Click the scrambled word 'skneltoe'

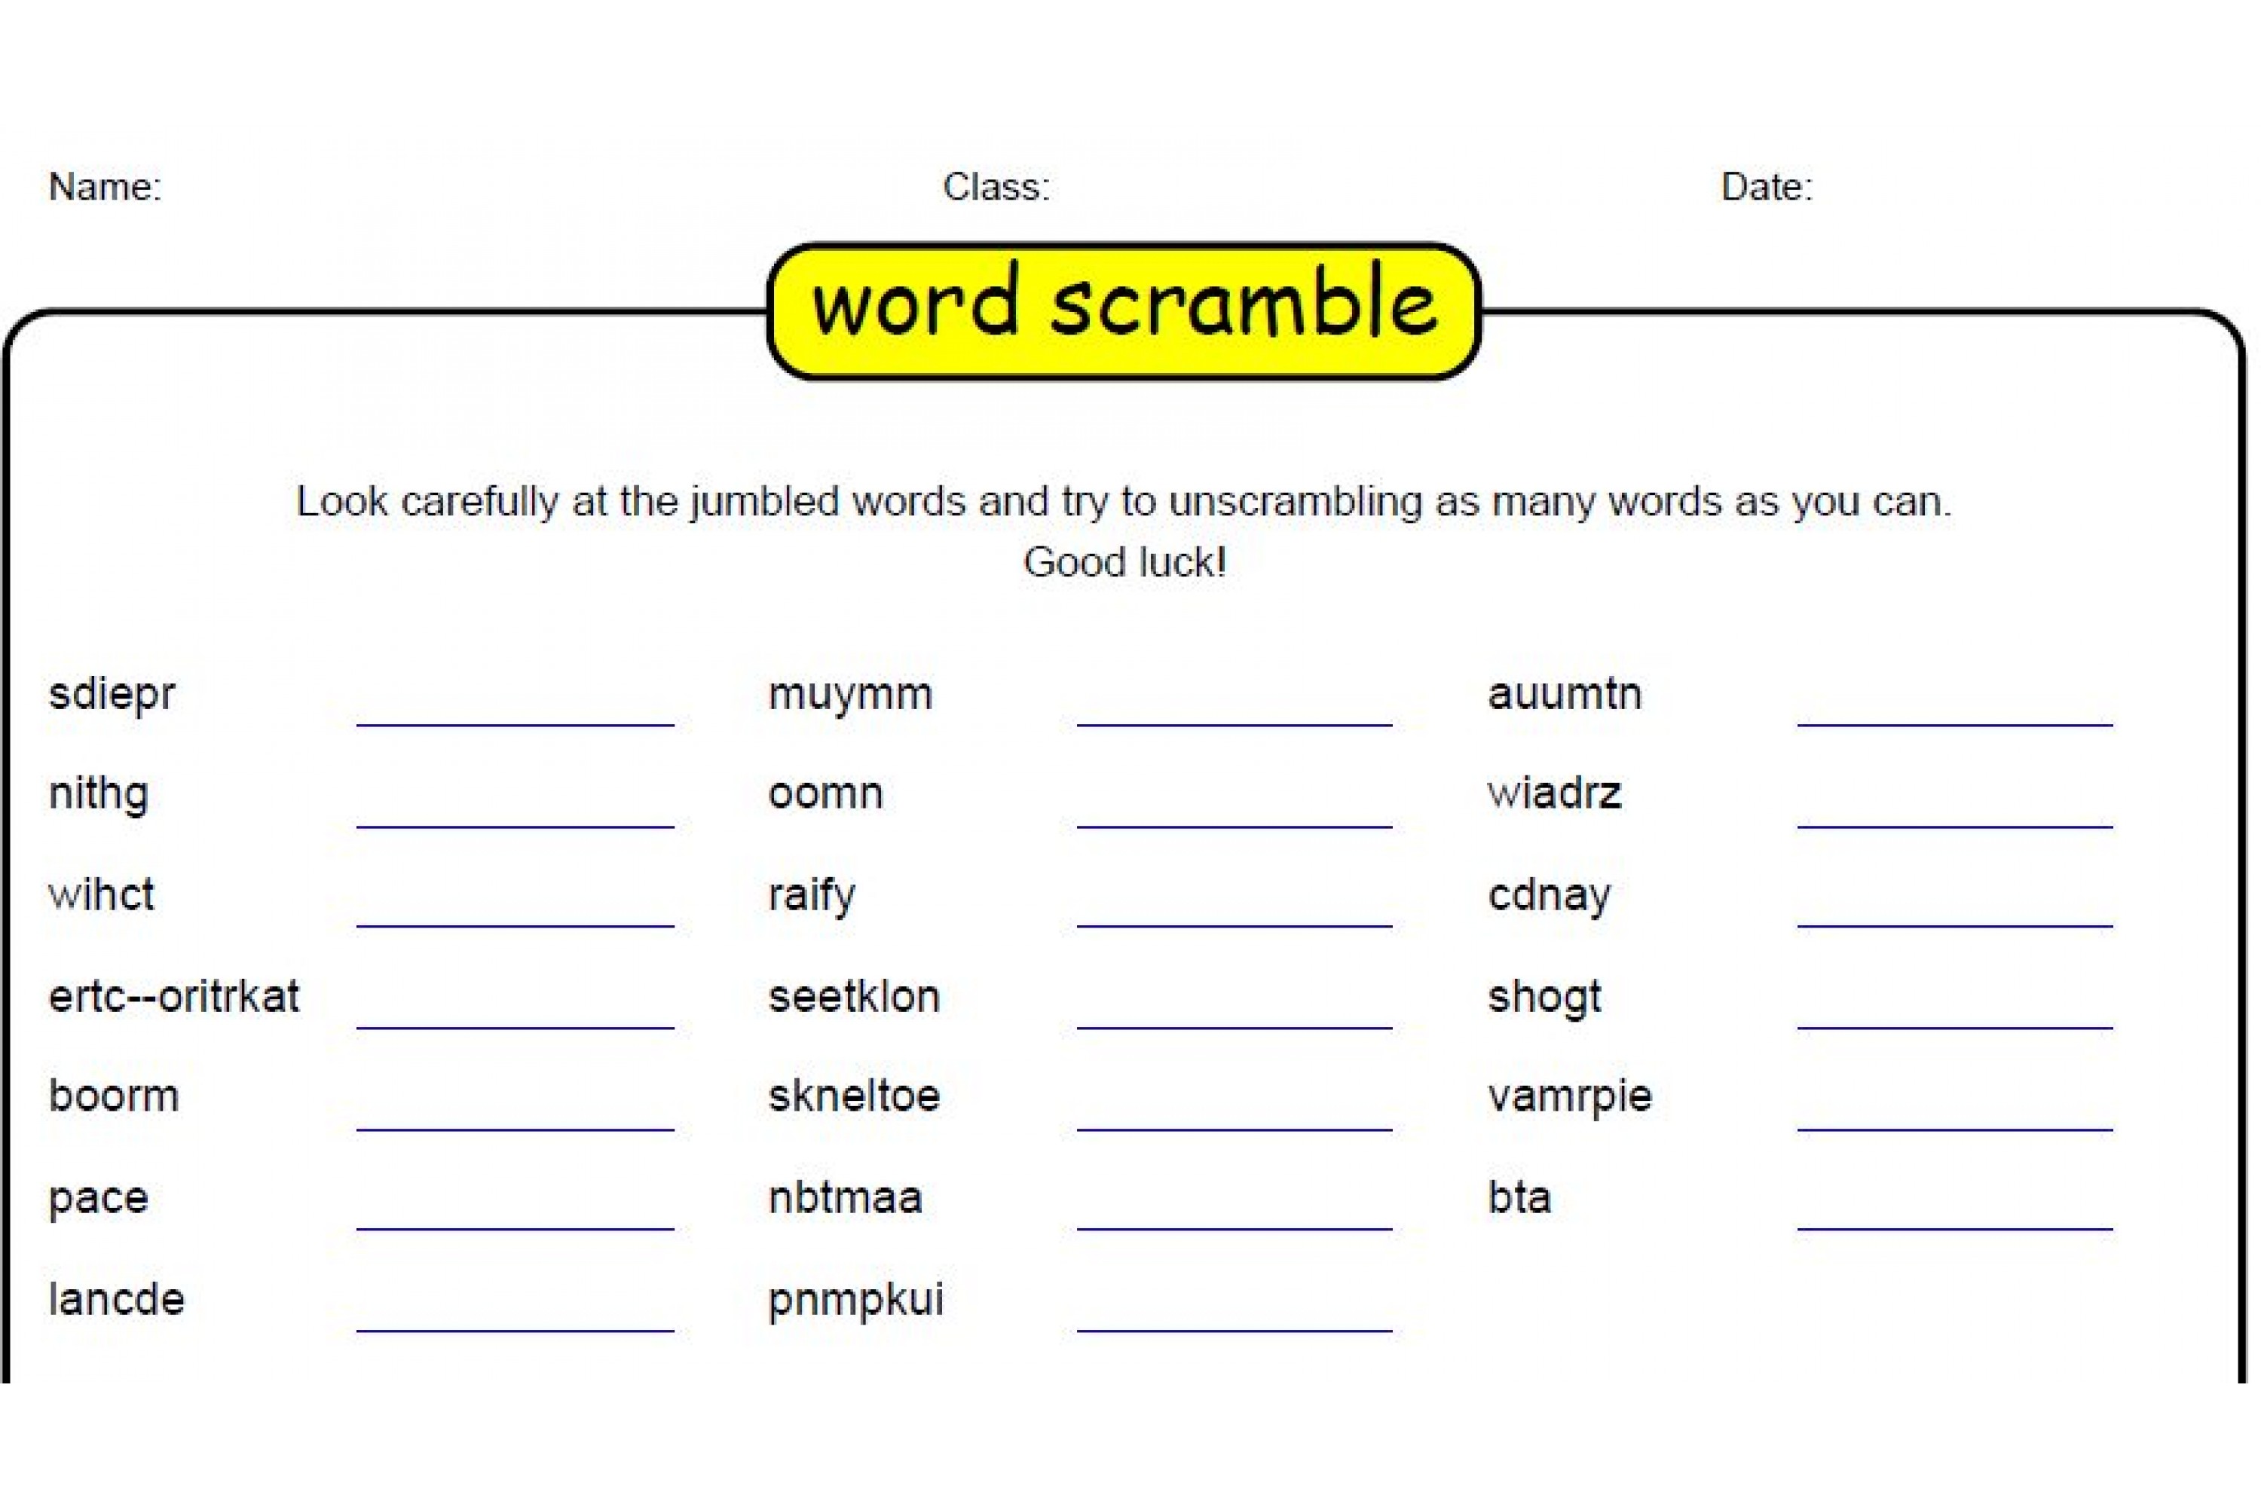854,1096
